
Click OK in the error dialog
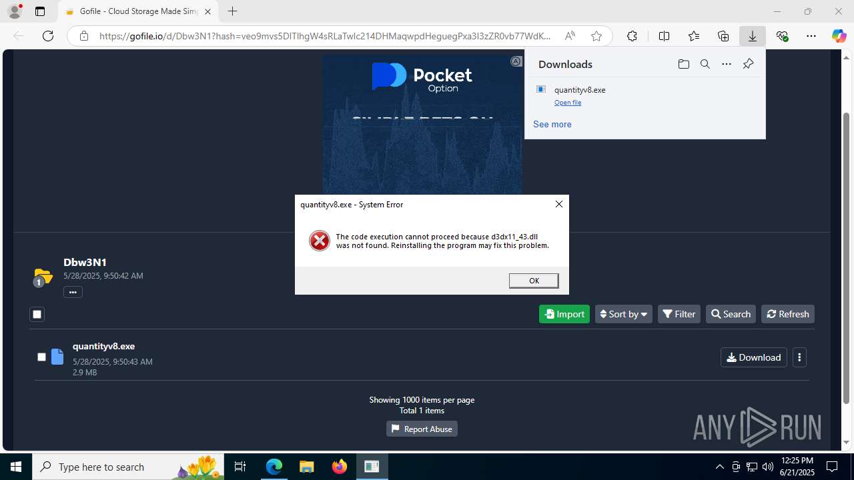[534, 281]
